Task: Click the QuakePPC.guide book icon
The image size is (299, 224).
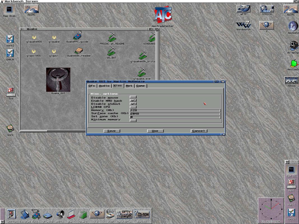Action: (77, 36)
